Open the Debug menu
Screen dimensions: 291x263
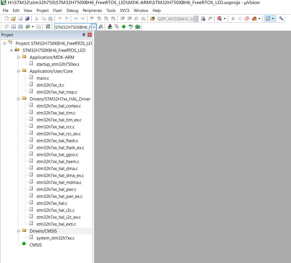(x=72, y=10)
